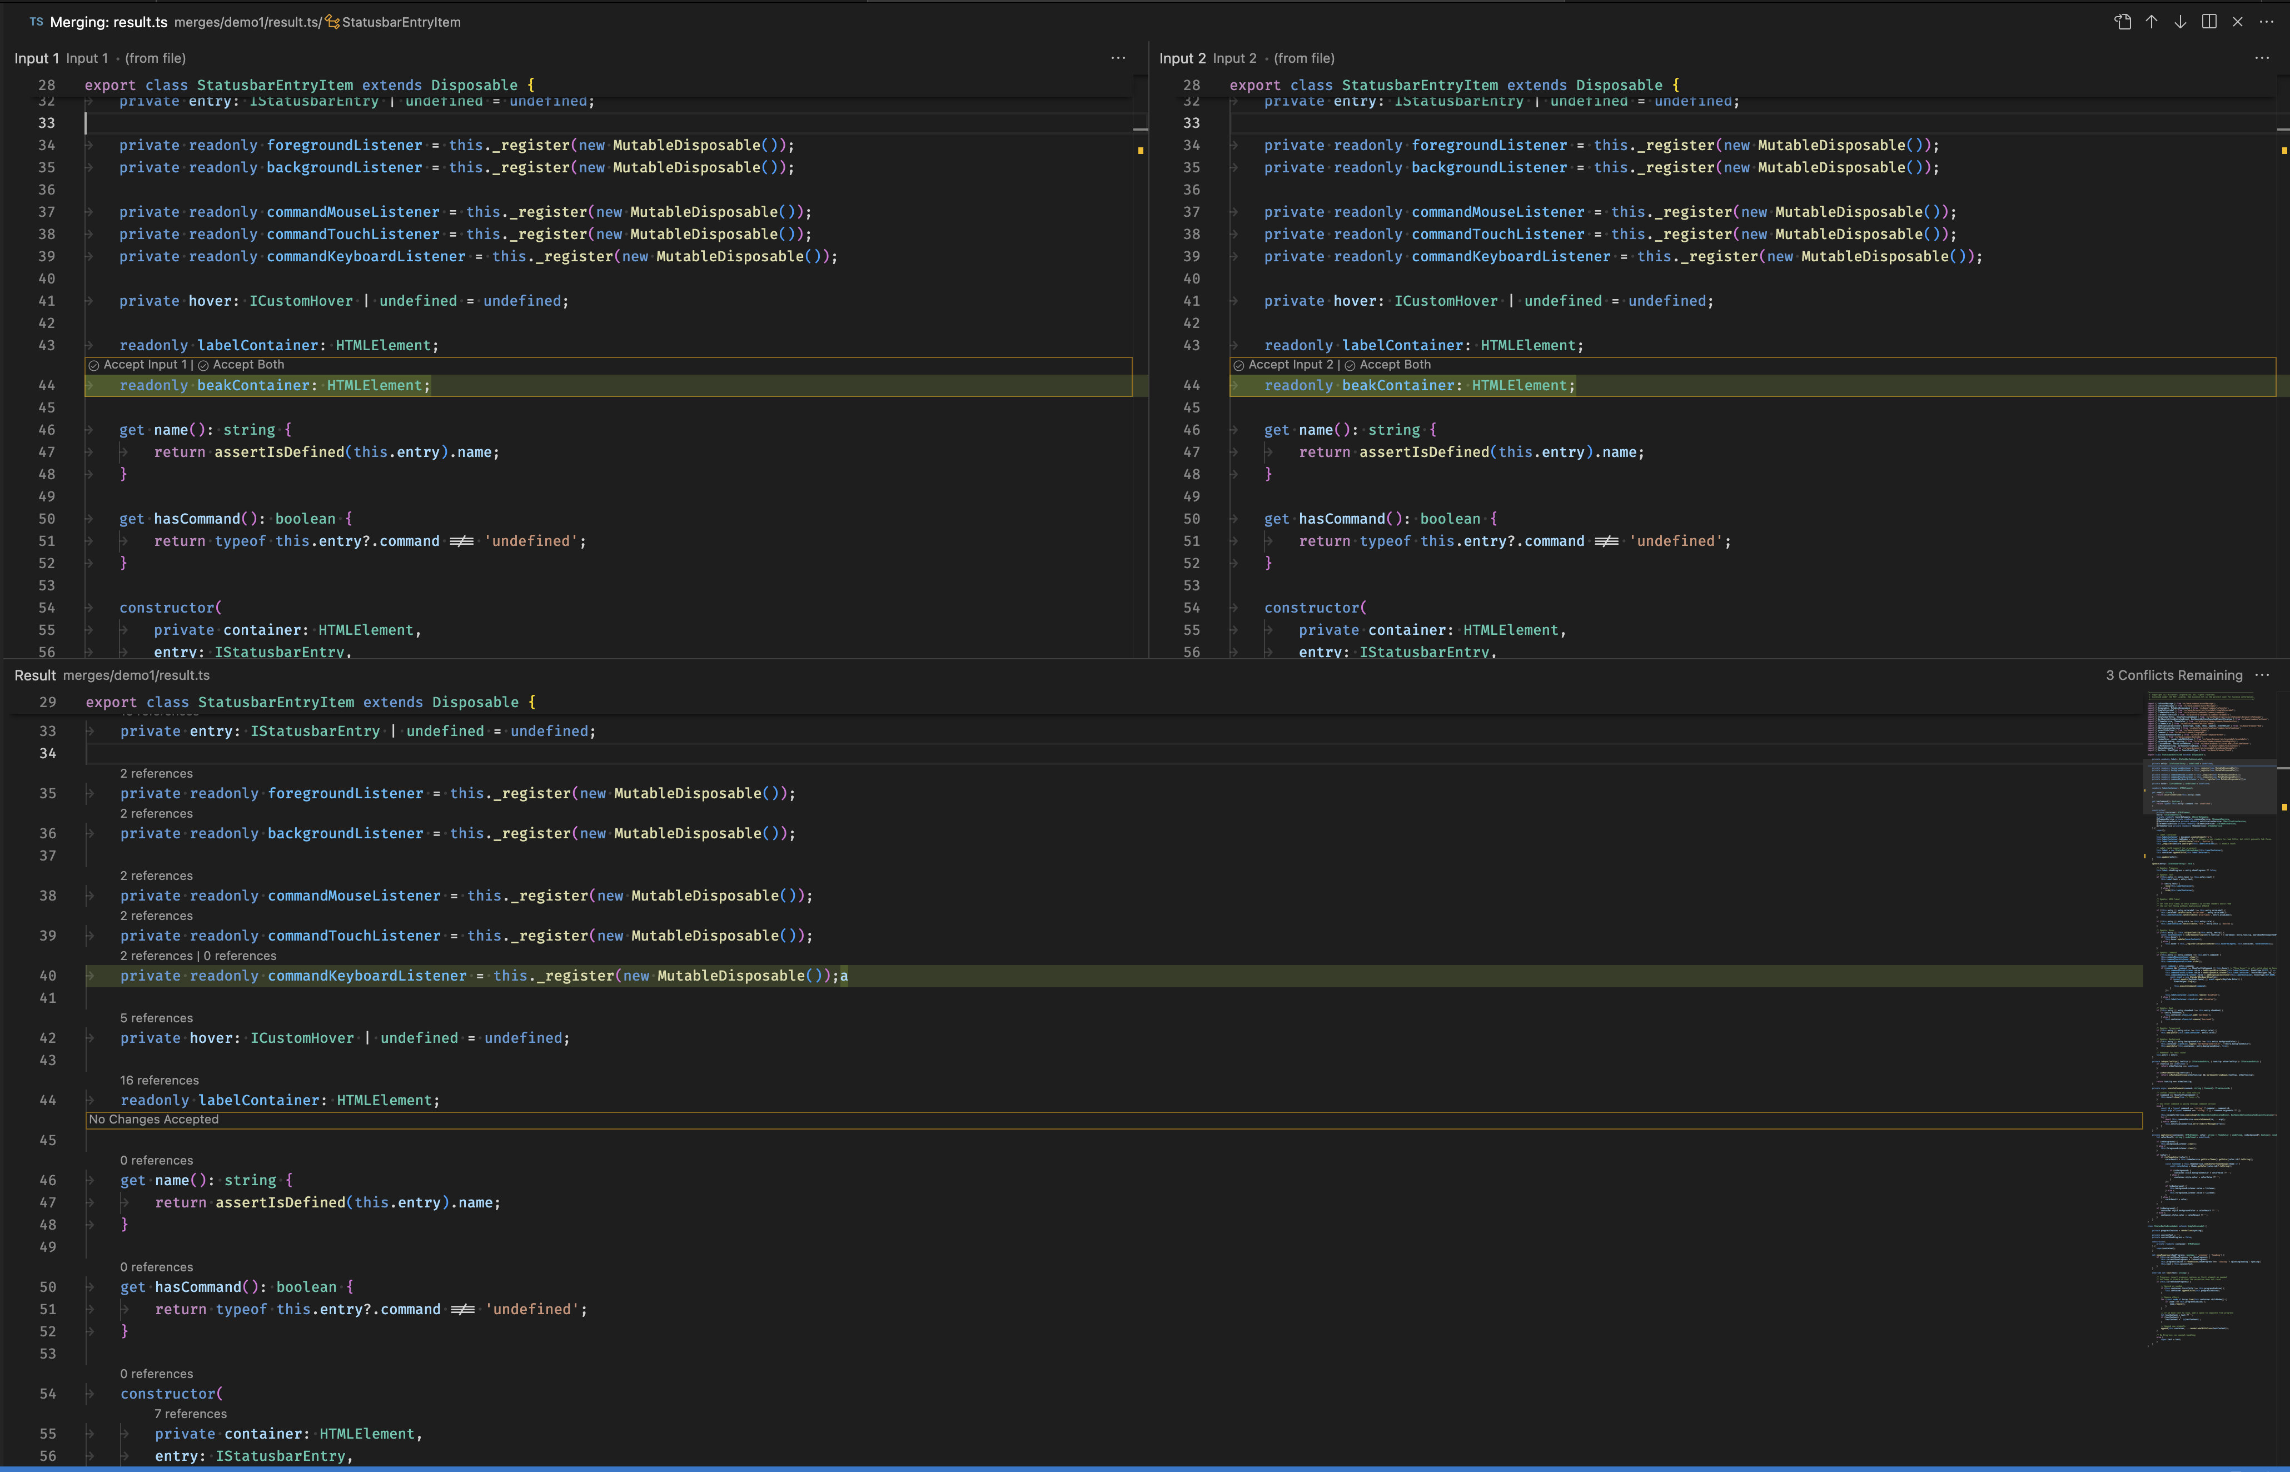Image resolution: width=2290 pixels, height=1472 pixels.
Task: Click the StatusbarEntryItem symbol icon in breadcrumb
Action: click(x=332, y=21)
